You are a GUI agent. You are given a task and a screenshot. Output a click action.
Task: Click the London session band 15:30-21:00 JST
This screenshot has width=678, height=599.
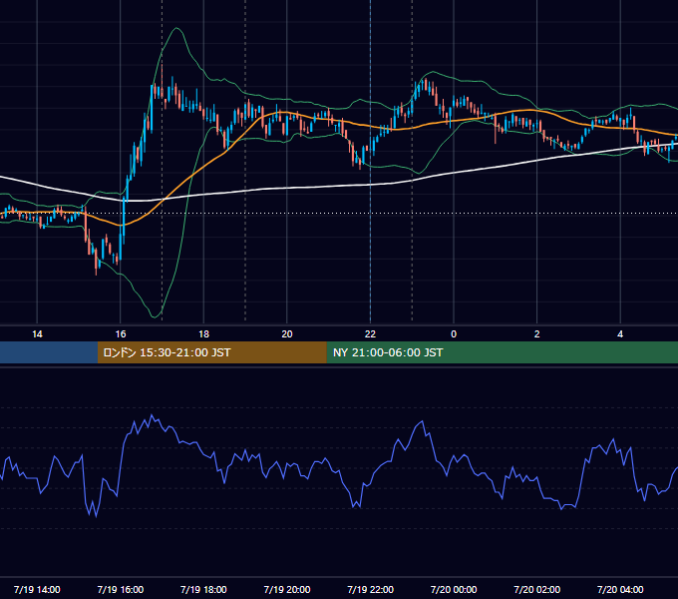click(211, 352)
